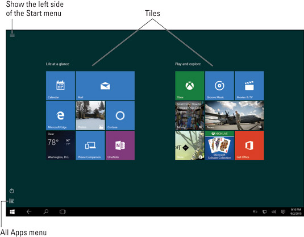Open the Photos tile with the snowy house

tap(90, 115)
